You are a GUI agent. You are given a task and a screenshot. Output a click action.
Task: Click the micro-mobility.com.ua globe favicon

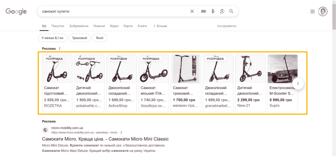point(45,130)
